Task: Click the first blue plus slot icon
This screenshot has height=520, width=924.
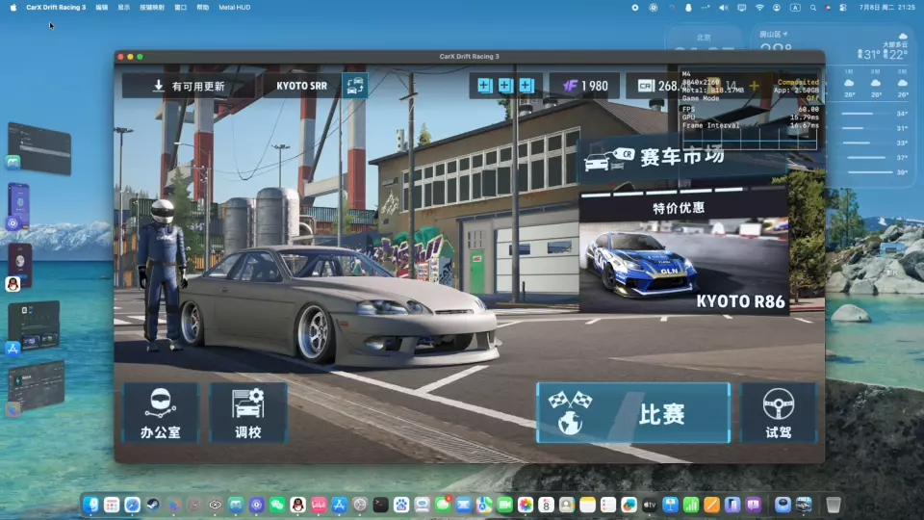Action: click(x=484, y=86)
